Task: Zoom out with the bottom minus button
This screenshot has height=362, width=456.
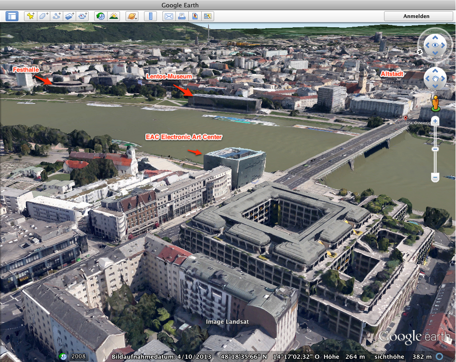Action: (435, 177)
